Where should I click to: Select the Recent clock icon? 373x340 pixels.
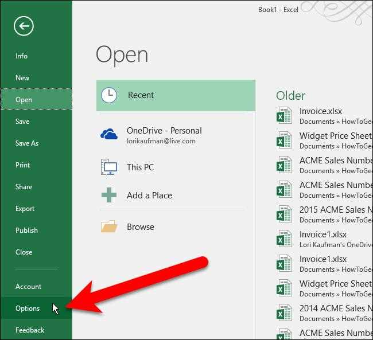(x=109, y=95)
